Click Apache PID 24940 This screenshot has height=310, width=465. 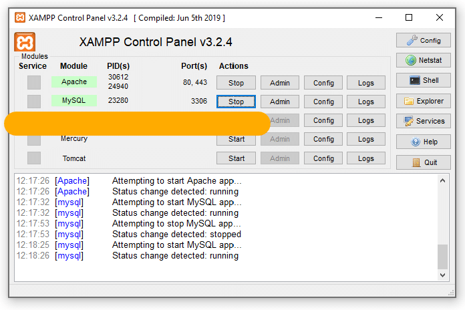click(x=118, y=86)
